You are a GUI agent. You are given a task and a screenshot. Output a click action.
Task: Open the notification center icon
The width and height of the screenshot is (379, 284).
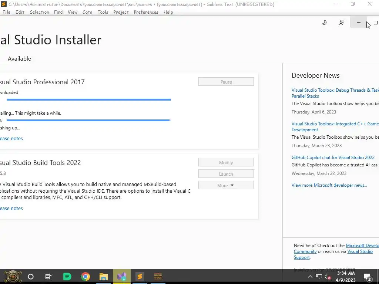coord(367,277)
